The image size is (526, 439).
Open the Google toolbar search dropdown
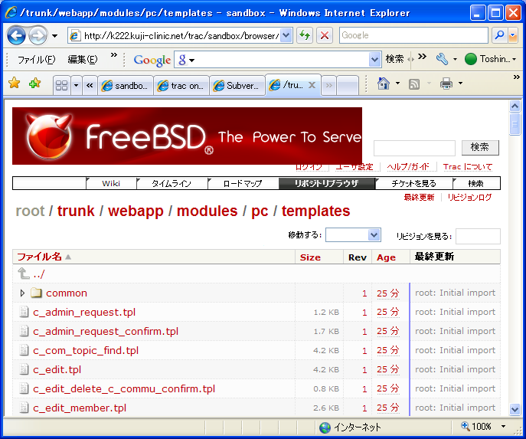coord(374,60)
